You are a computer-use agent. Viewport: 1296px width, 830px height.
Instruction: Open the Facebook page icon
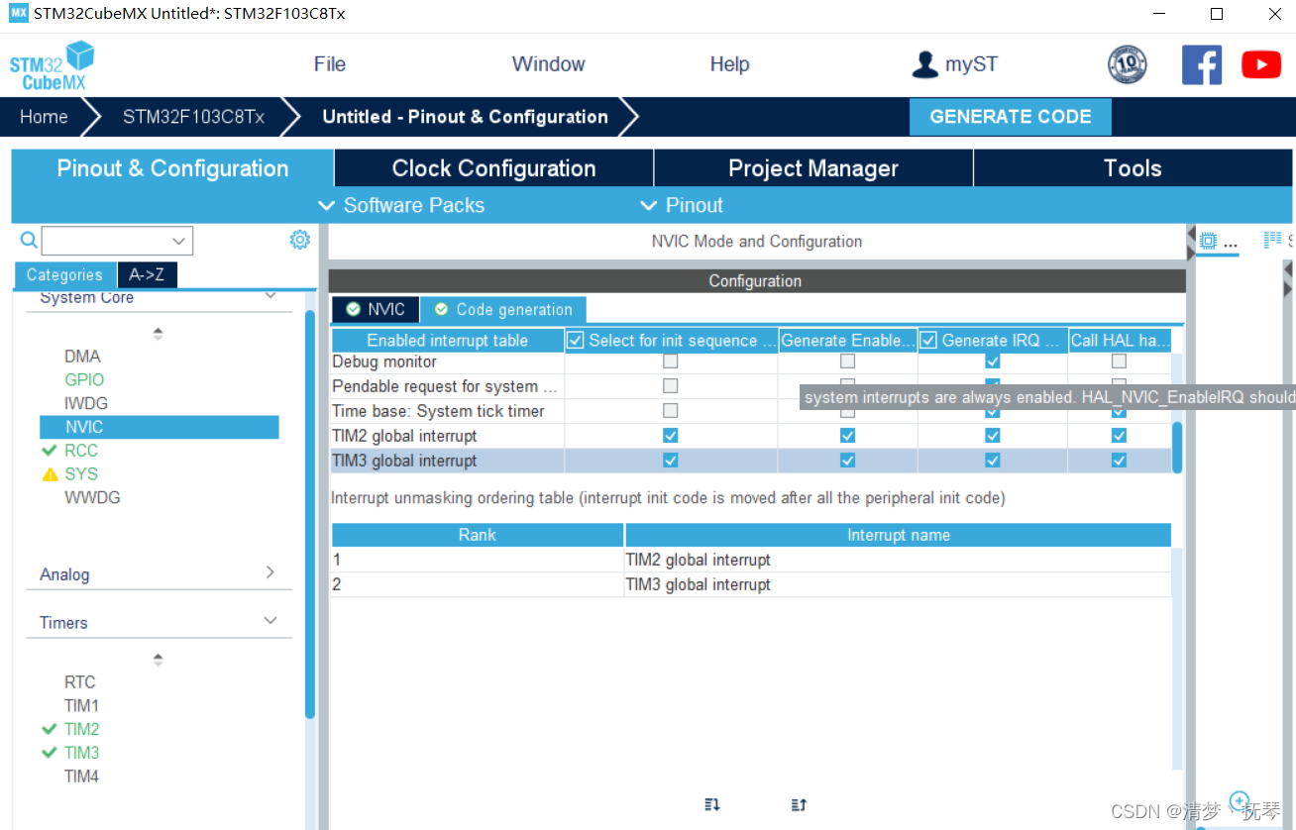pyautogui.click(x=1202, y=64)
